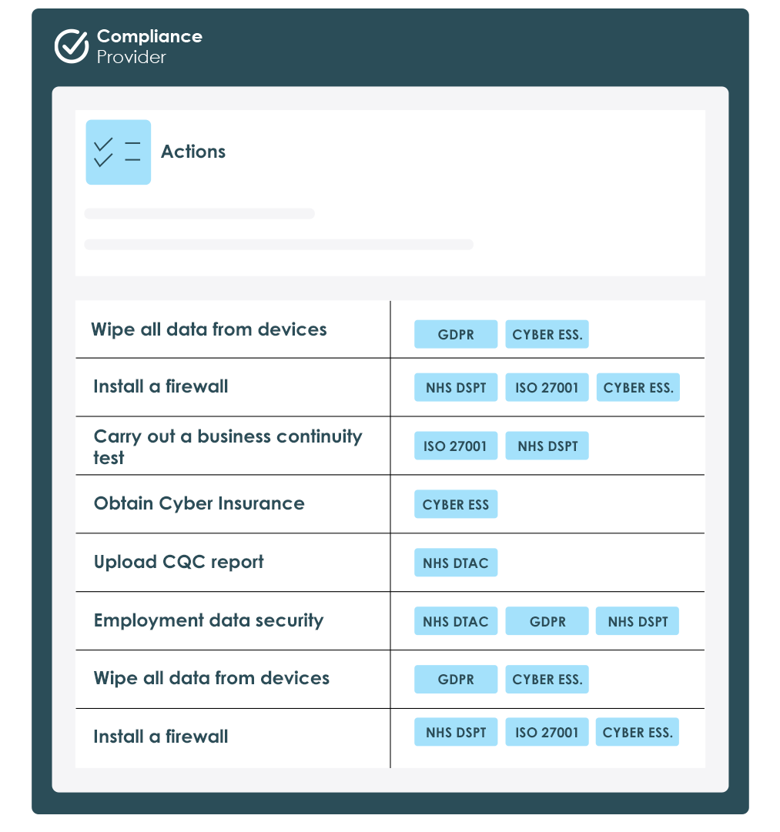The height and width of the screenshot is (832, 780).
Task: Click the topmost Wipe all data from devices action
Action: (209, 329)
